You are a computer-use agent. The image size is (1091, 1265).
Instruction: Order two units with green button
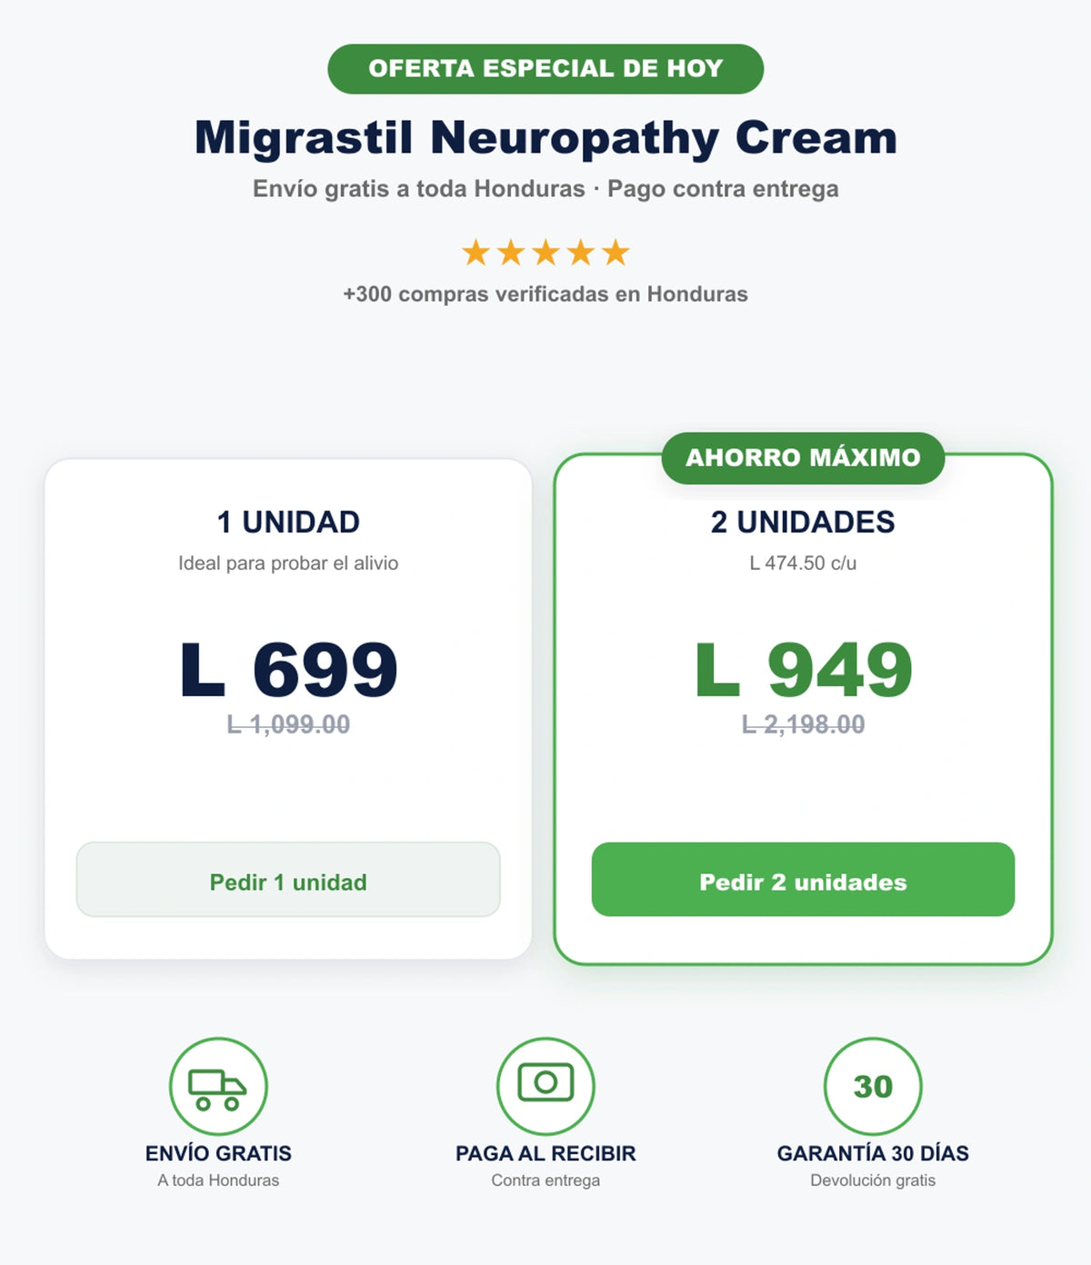pos(803,880)
